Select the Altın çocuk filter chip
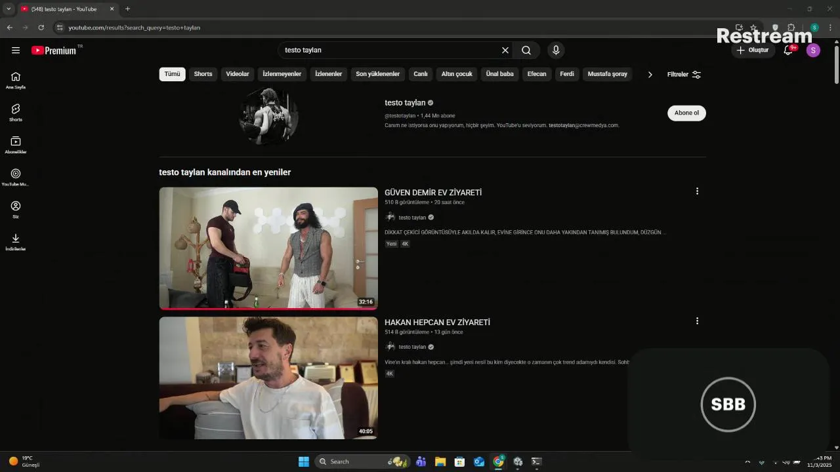Screen dimensions: 840x472 pyautogui.click(x=457, y=74)
